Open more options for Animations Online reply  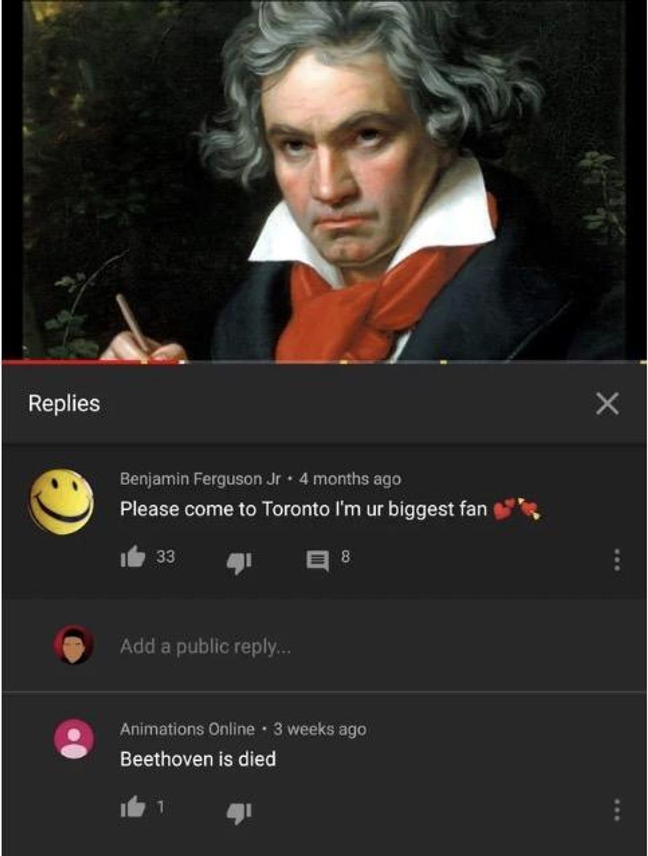click(617, 810)
